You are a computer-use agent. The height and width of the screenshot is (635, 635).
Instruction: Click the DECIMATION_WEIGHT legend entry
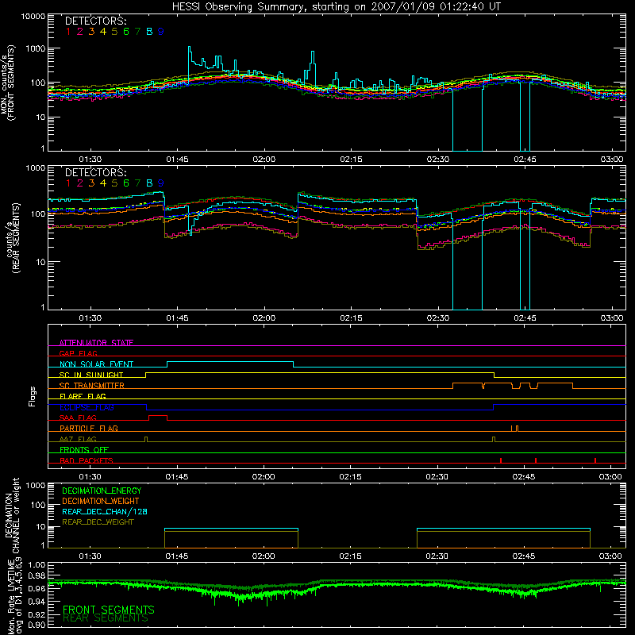(x=101, y=501)
